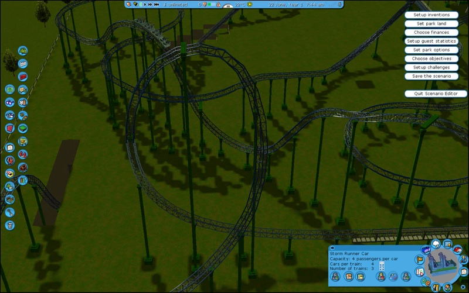Open the guest figure tab on ride panel
This screenshot has height=293, width=469.
click(448, 287)
